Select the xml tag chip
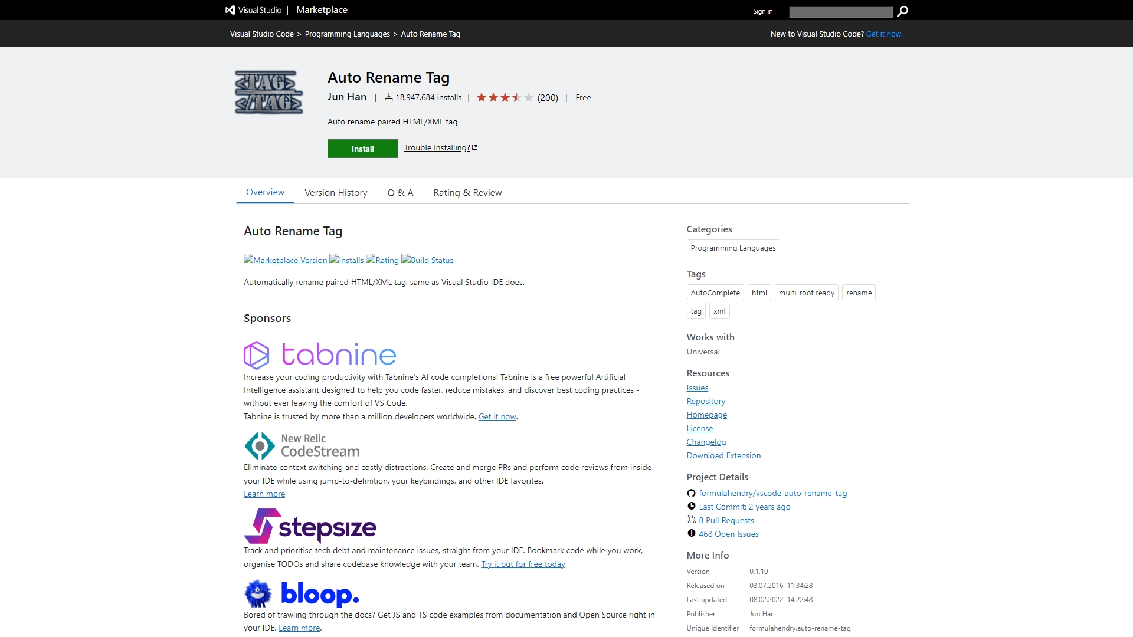This screenshot has width=1133, height=637. pos(719,311)
